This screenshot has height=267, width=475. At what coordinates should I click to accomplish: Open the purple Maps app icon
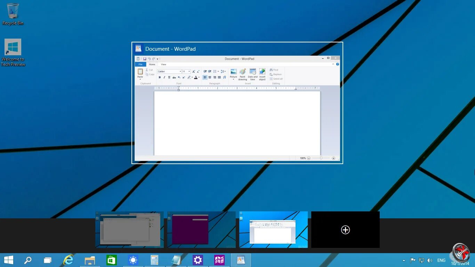[219, 260]
